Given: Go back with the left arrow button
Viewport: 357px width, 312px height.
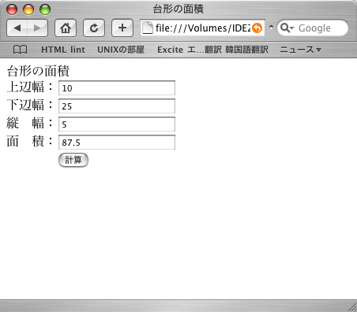Looking at the screenshot, I should tap(17, 28).
